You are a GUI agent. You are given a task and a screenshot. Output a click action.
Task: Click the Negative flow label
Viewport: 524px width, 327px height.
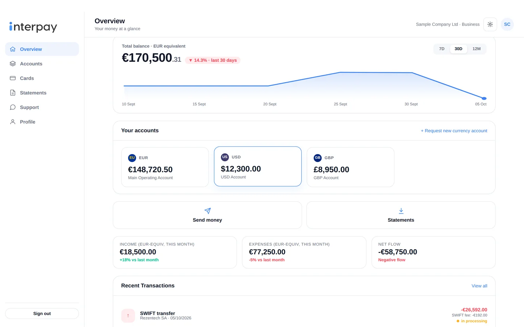tap(392, 260)
